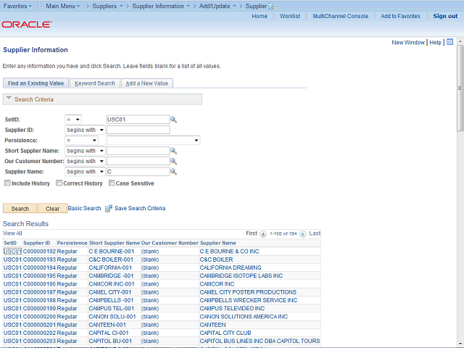Image resolution: width=464 pixels, height=348 pixels.
Task: Open supplier ID C000000198 link
Action: click(x=39, y=300)
